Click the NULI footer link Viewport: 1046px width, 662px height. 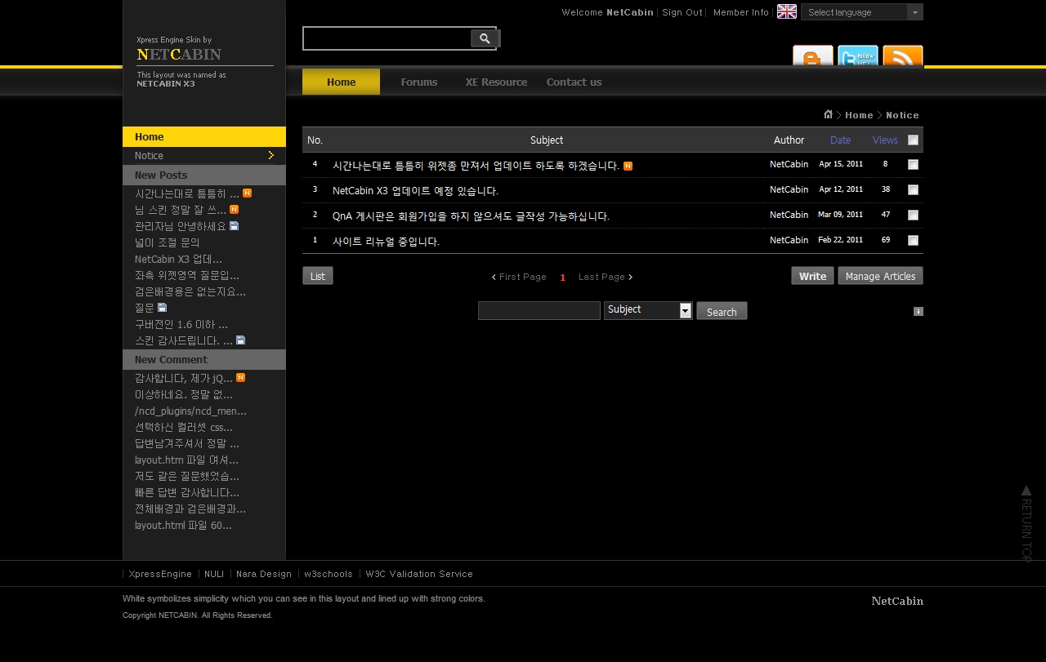(x=214, y=574)
